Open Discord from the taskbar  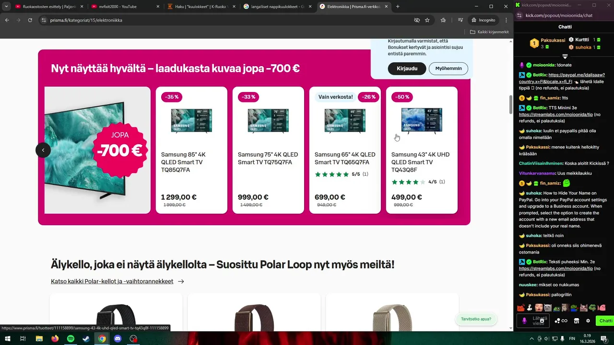coord(118,338)
